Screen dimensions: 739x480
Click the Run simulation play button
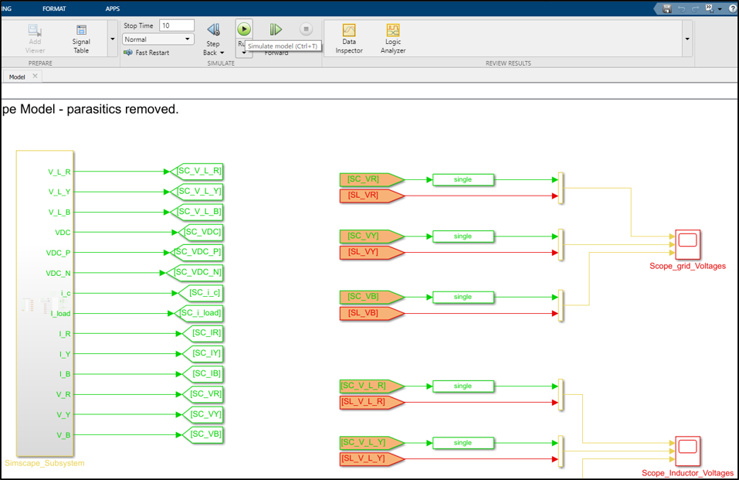click(x=244, y=29)
